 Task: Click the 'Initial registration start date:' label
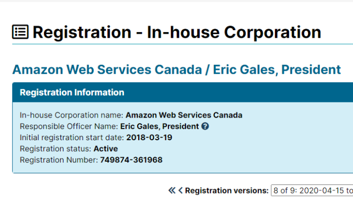(72, 138)
